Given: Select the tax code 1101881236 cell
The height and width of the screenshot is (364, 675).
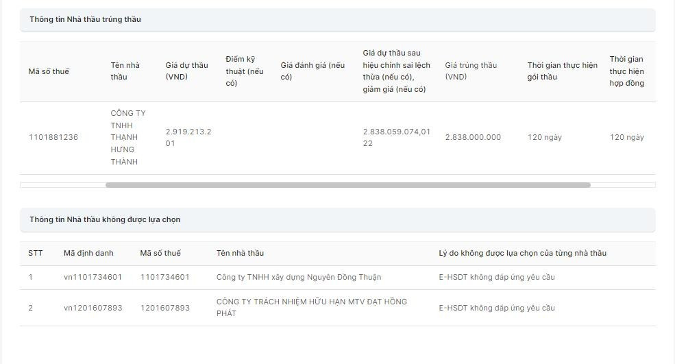Looking at the screenshot, I should click(53, 137).
